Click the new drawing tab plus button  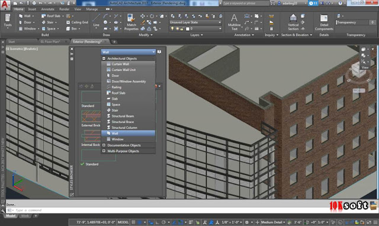pos(114,42)
